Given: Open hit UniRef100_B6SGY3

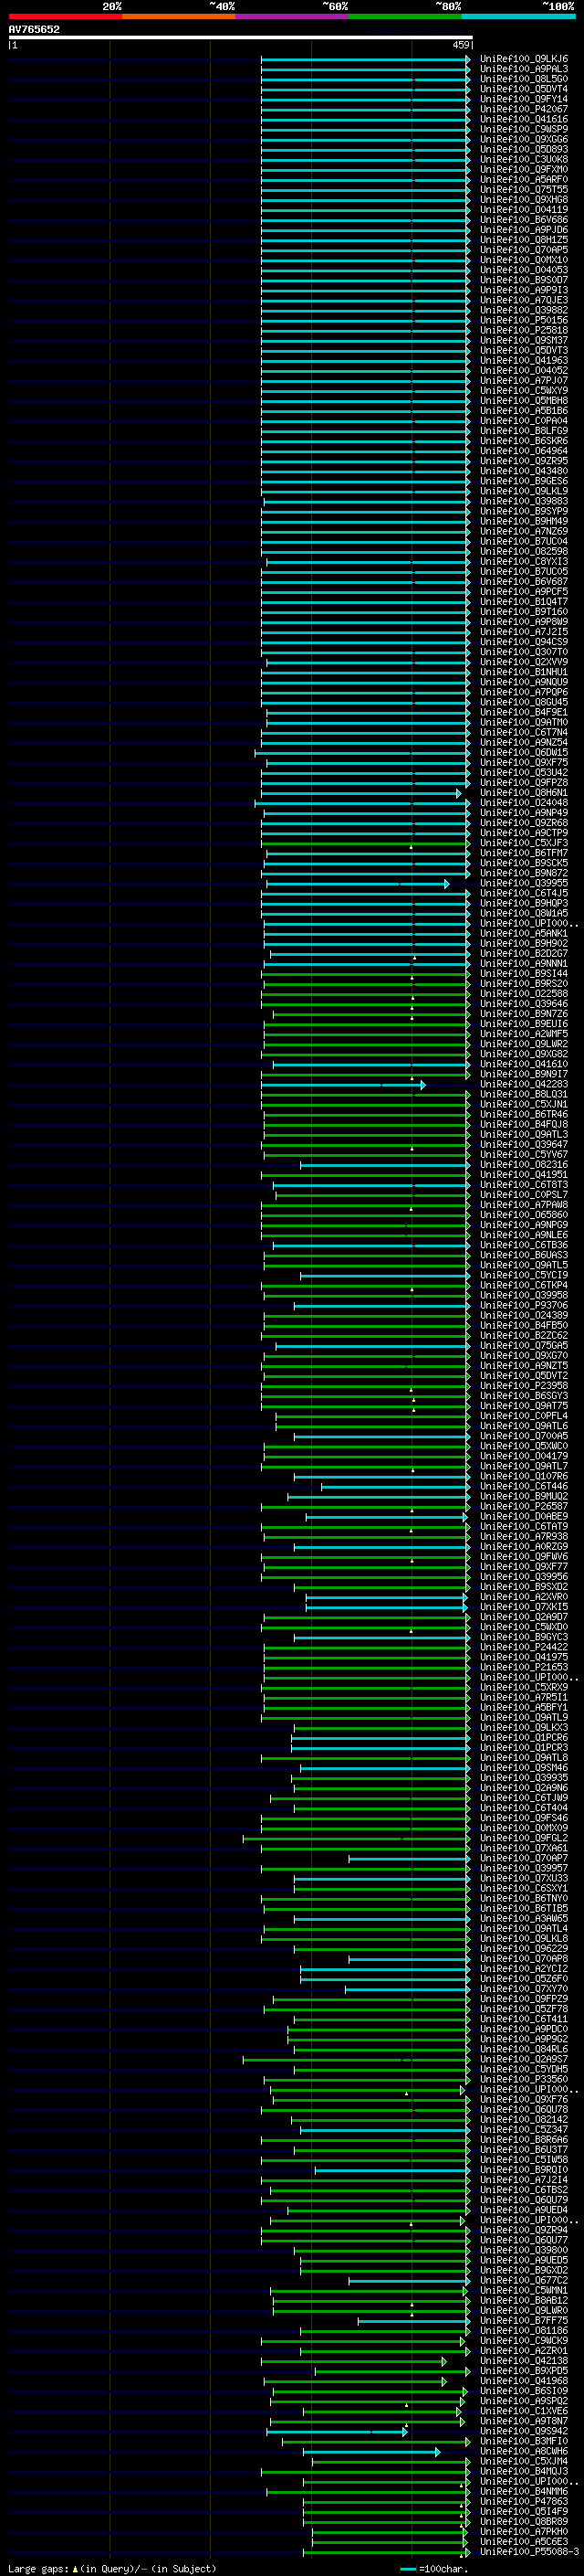Looking at the screenshot, I should pos(524,1395).
